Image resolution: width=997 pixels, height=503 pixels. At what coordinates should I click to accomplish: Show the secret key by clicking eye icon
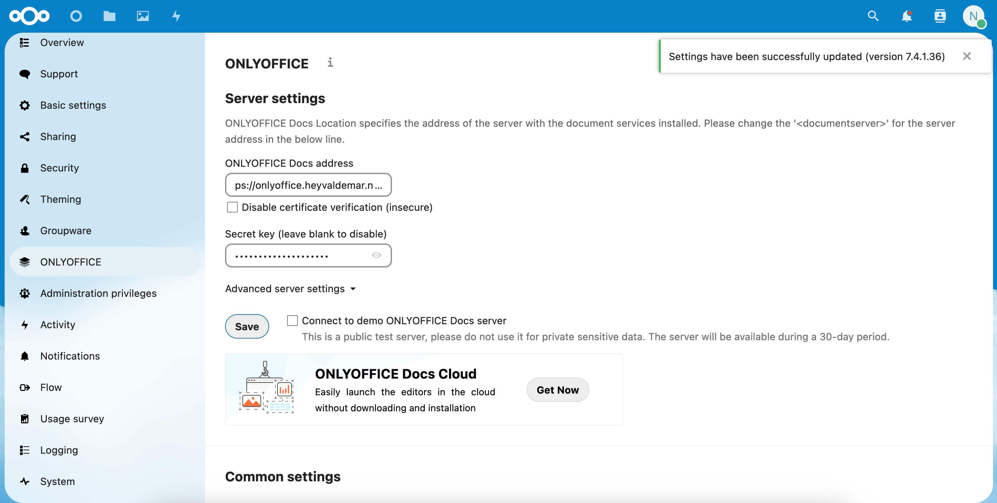tap(376, 255)
